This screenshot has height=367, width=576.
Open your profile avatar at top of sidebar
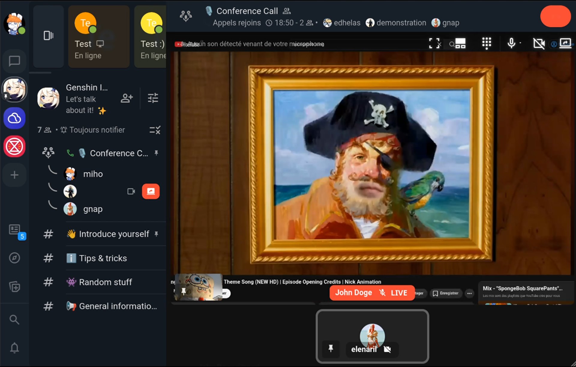(14, 24)
